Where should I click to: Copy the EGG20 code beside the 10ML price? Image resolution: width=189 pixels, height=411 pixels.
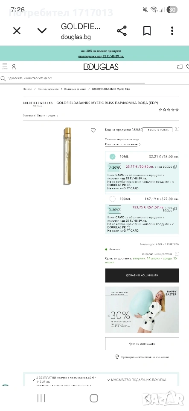tap(175, 167)
